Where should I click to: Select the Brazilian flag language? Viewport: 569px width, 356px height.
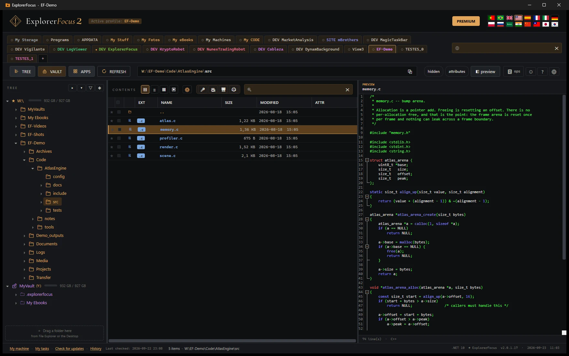click(x=500, y=18)
